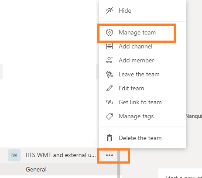Click the Add channel list icon

(x=110, y=46)
